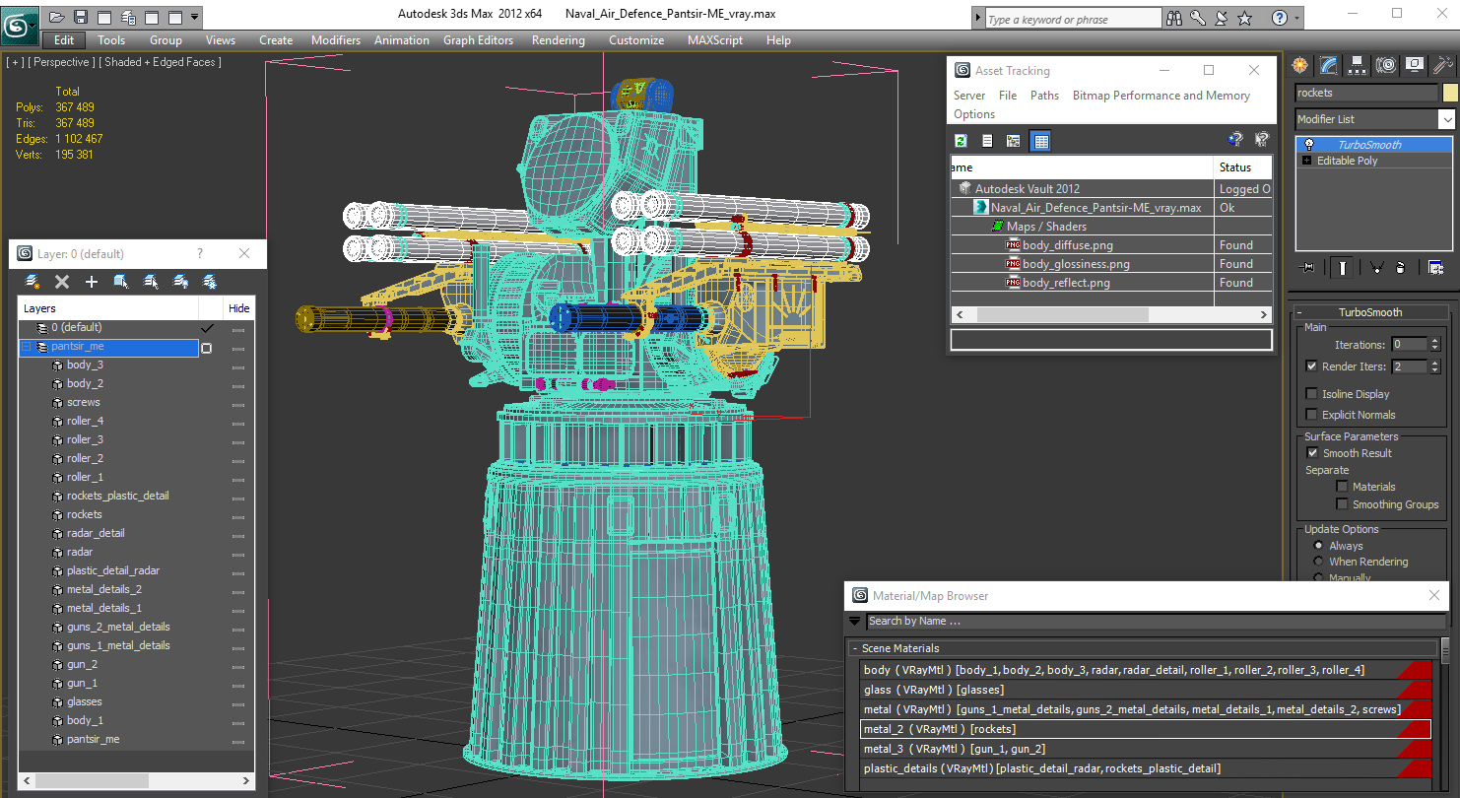
Task: Click Select Highlighted Objects and Layers icon
Action: coord(121,282)
